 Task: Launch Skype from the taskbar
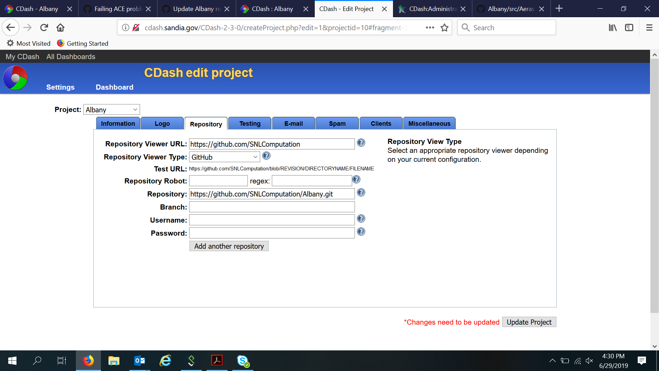click(x=243, y=361)
